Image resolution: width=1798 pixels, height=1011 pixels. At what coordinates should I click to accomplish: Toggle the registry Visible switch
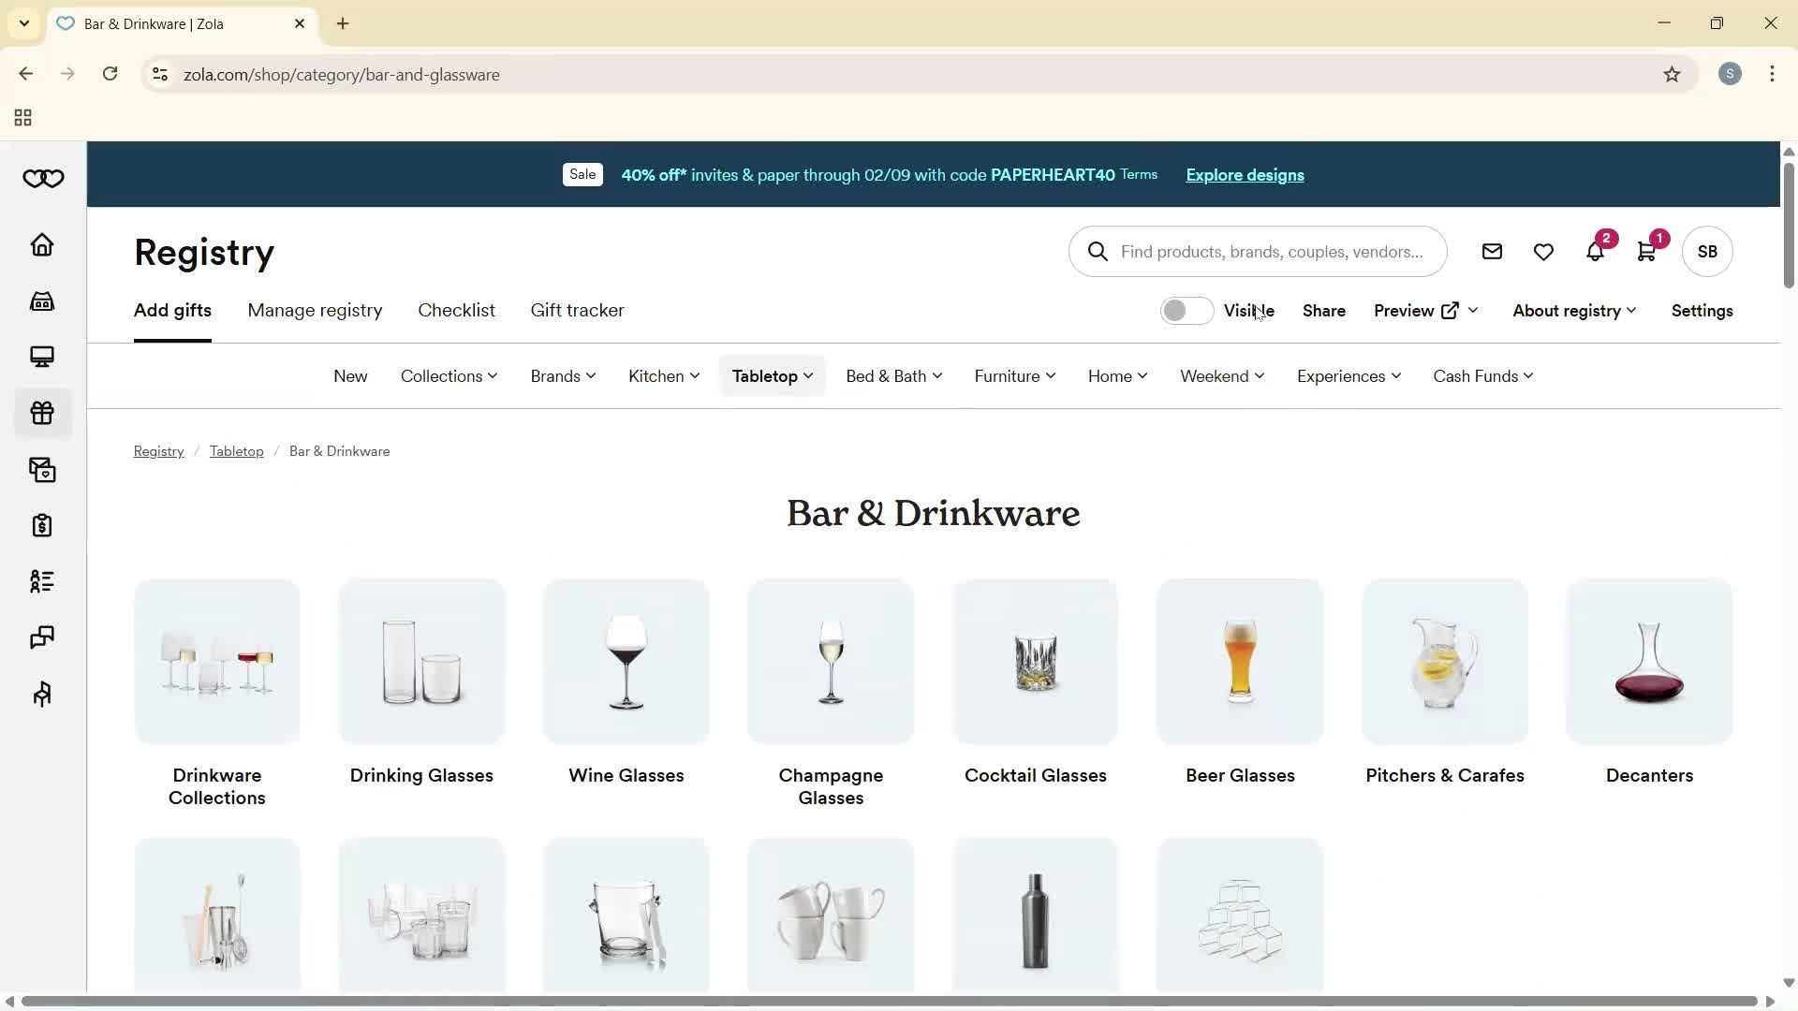(x=1186, y=310)
